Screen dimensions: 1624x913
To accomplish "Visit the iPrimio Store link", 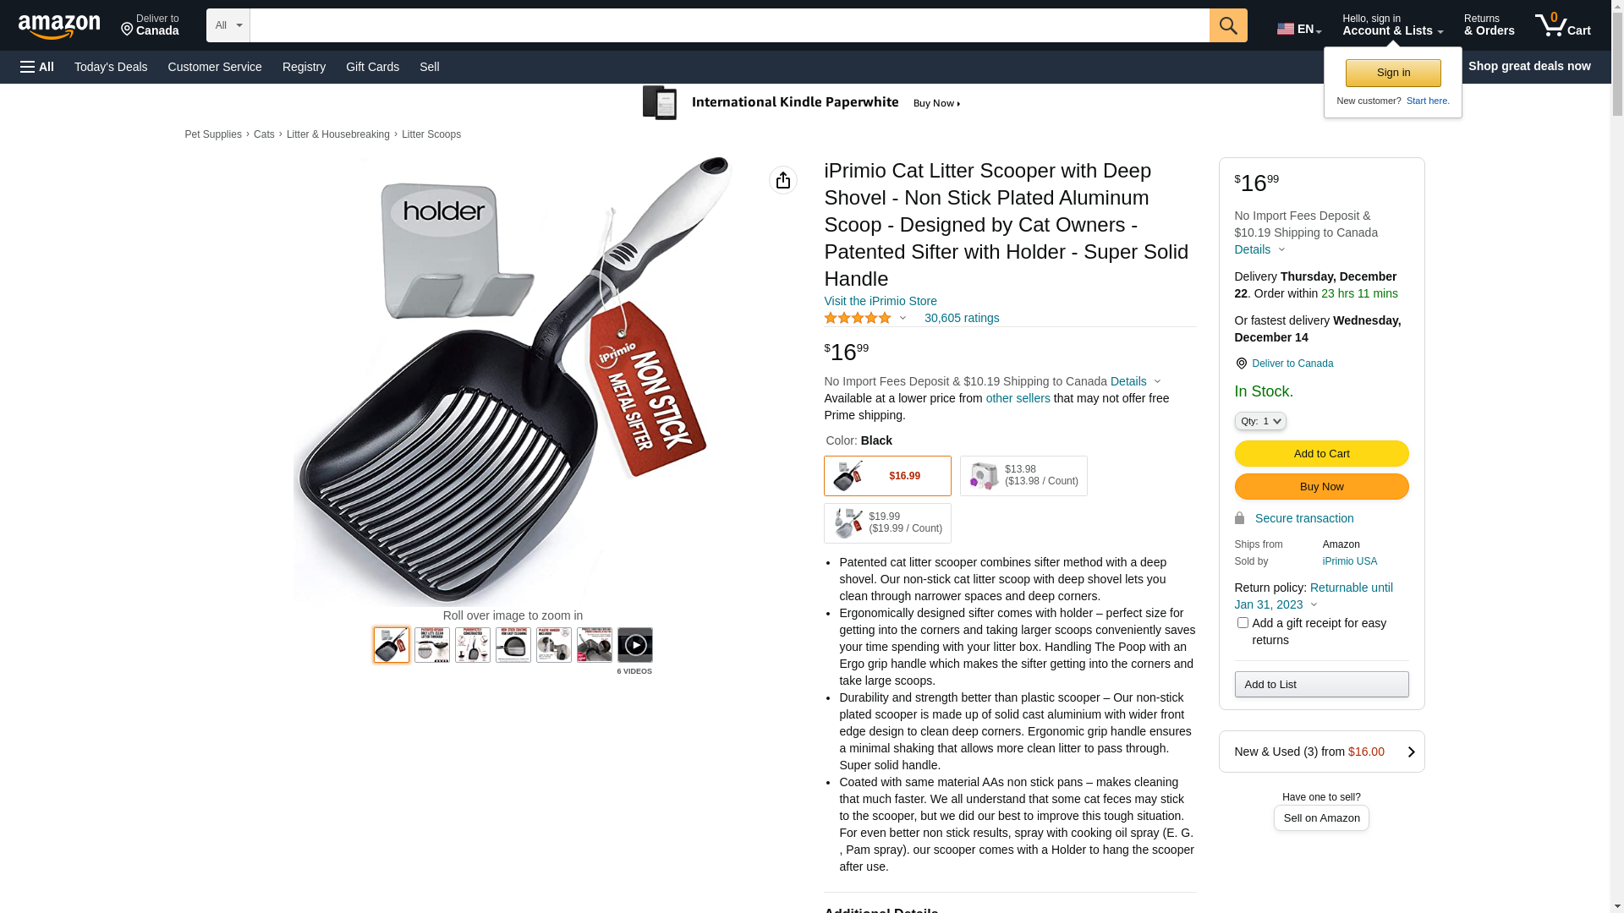I will (881, 301).
